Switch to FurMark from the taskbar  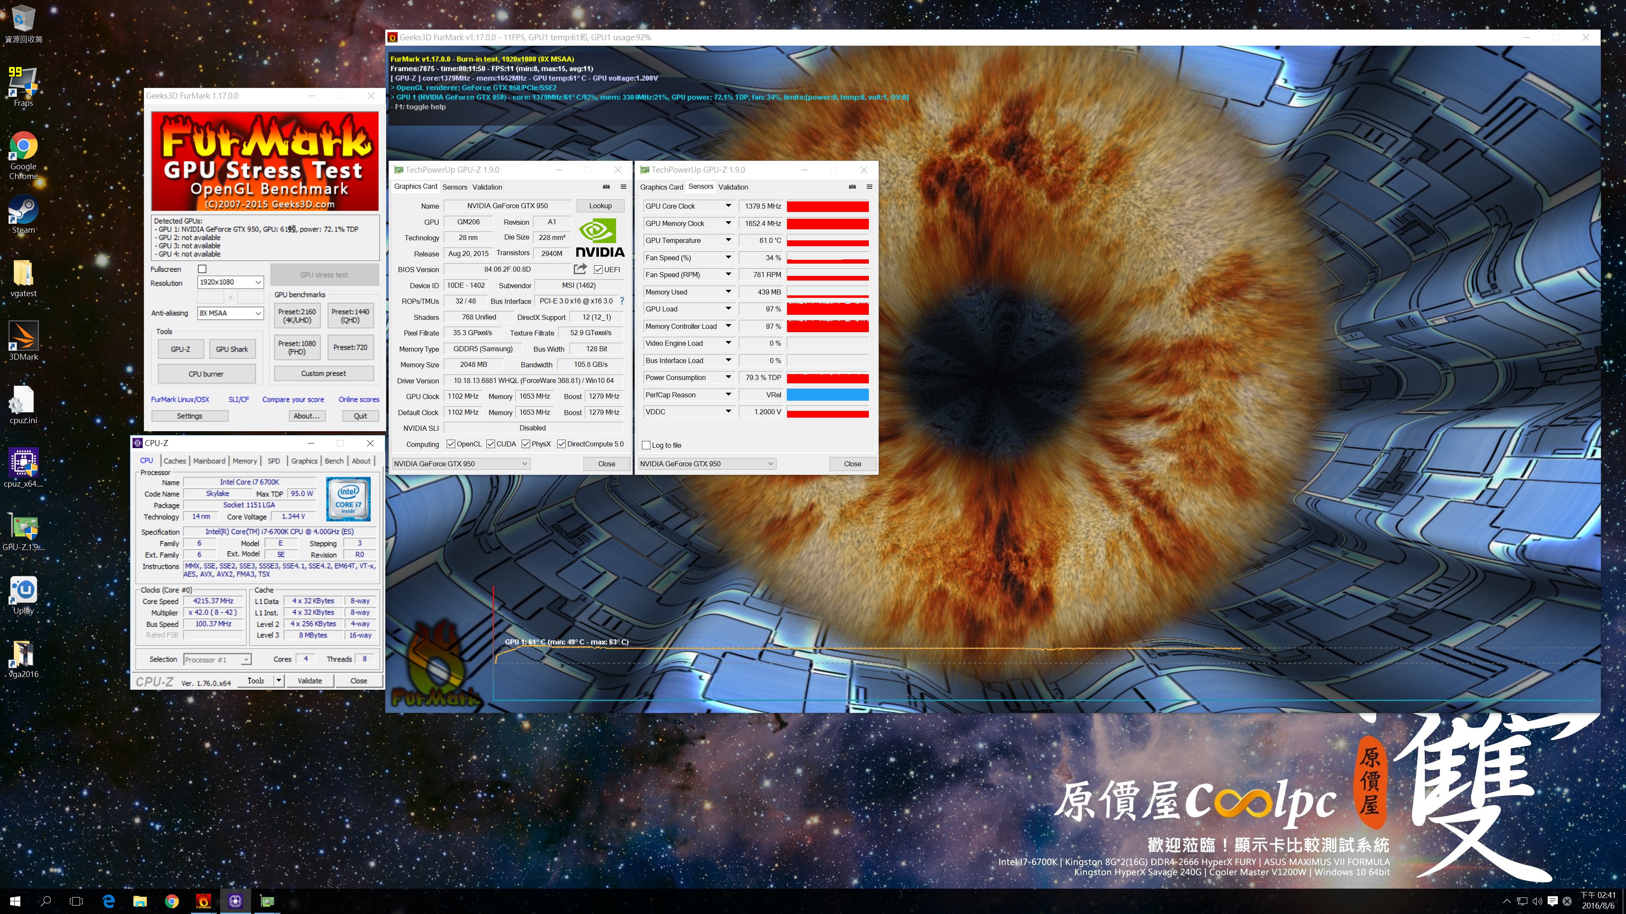(x=203, y=901)
